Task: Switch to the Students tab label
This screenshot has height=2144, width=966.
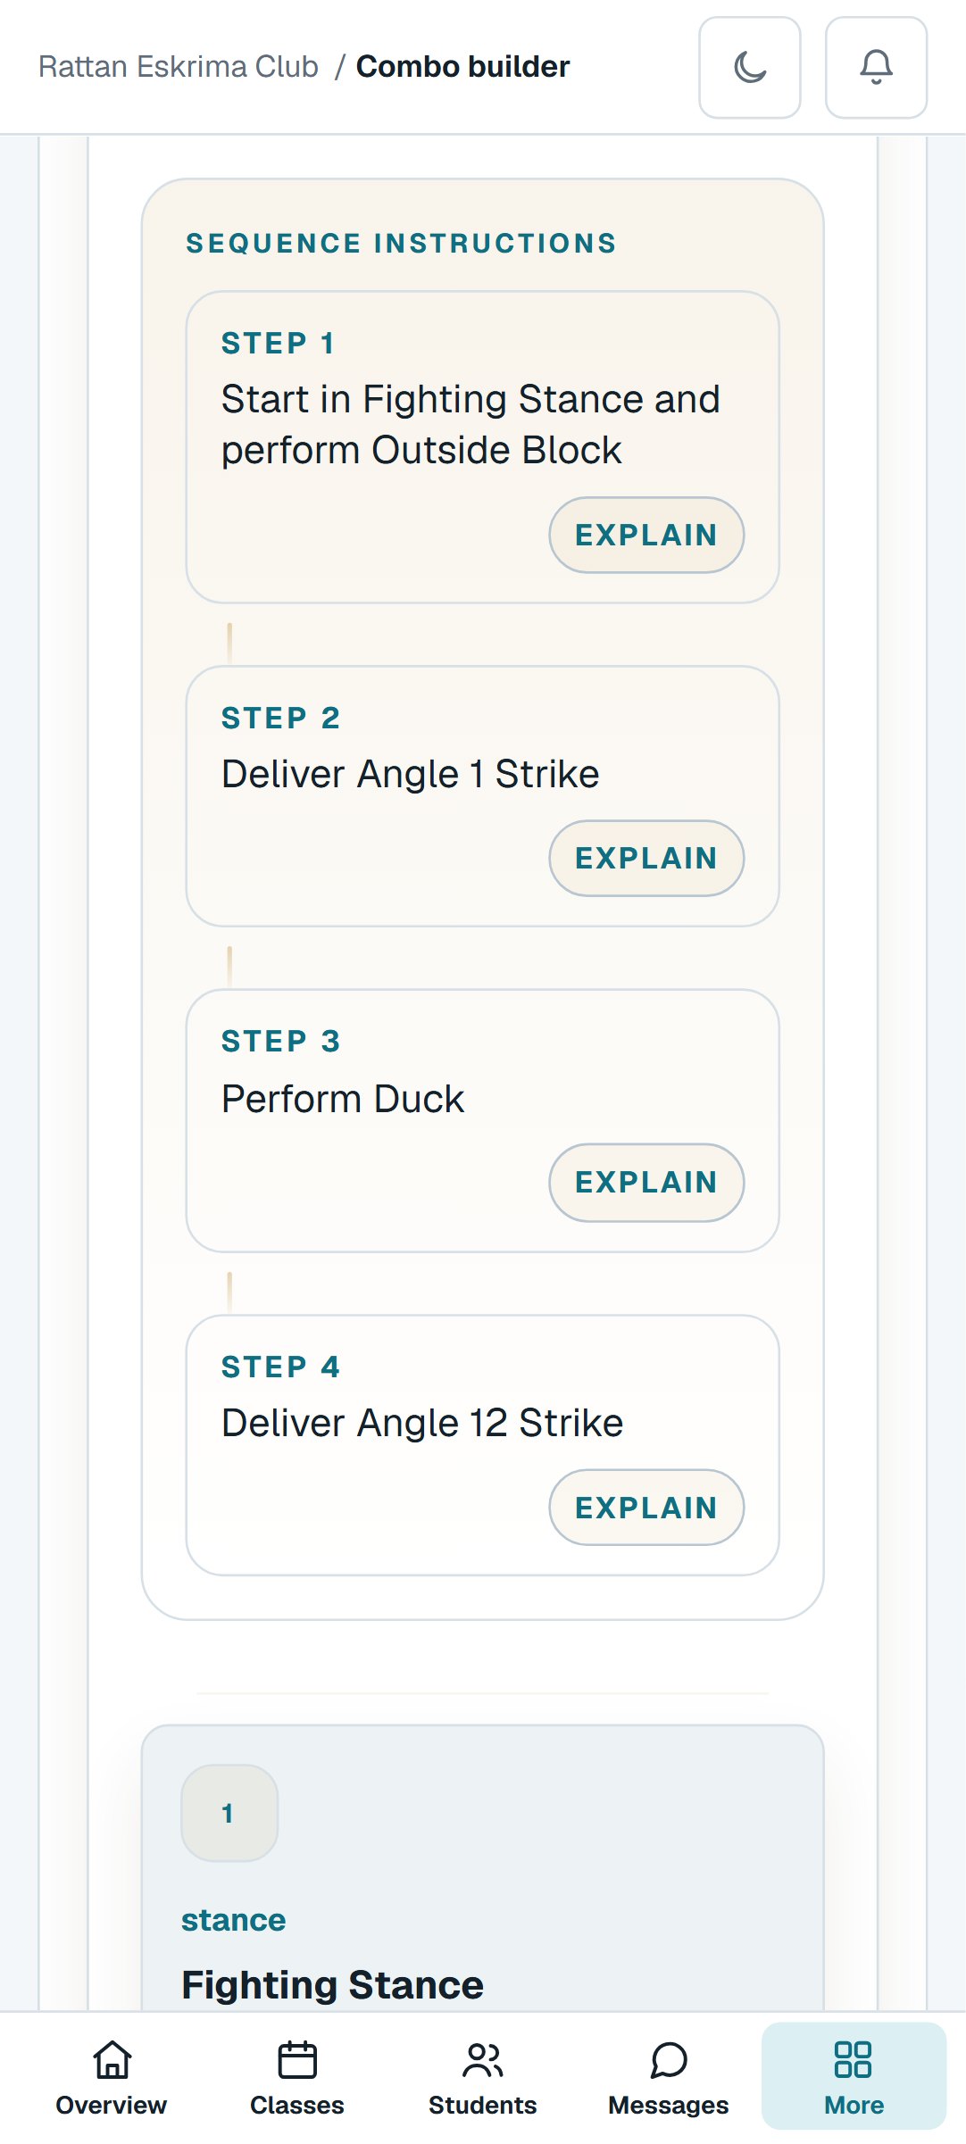Action: (483, 2105)
